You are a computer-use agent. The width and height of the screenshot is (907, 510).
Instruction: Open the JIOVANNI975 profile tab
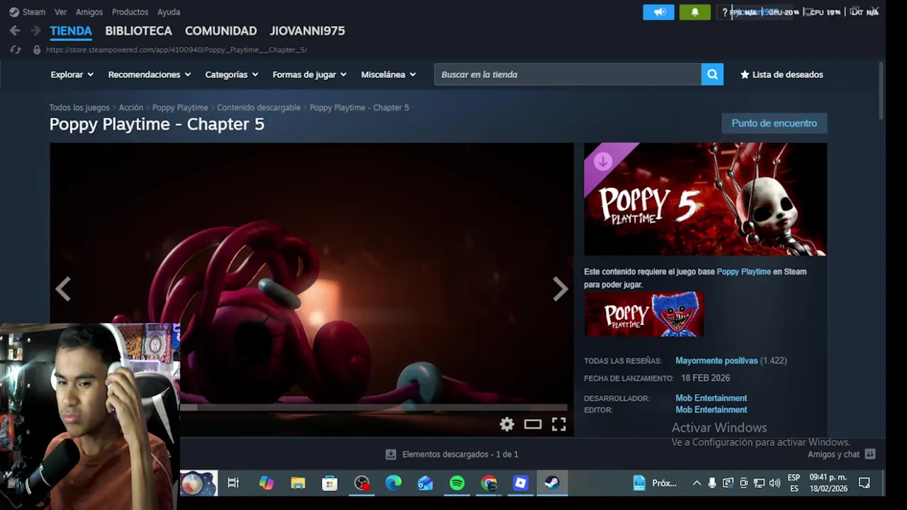[307, 30]
